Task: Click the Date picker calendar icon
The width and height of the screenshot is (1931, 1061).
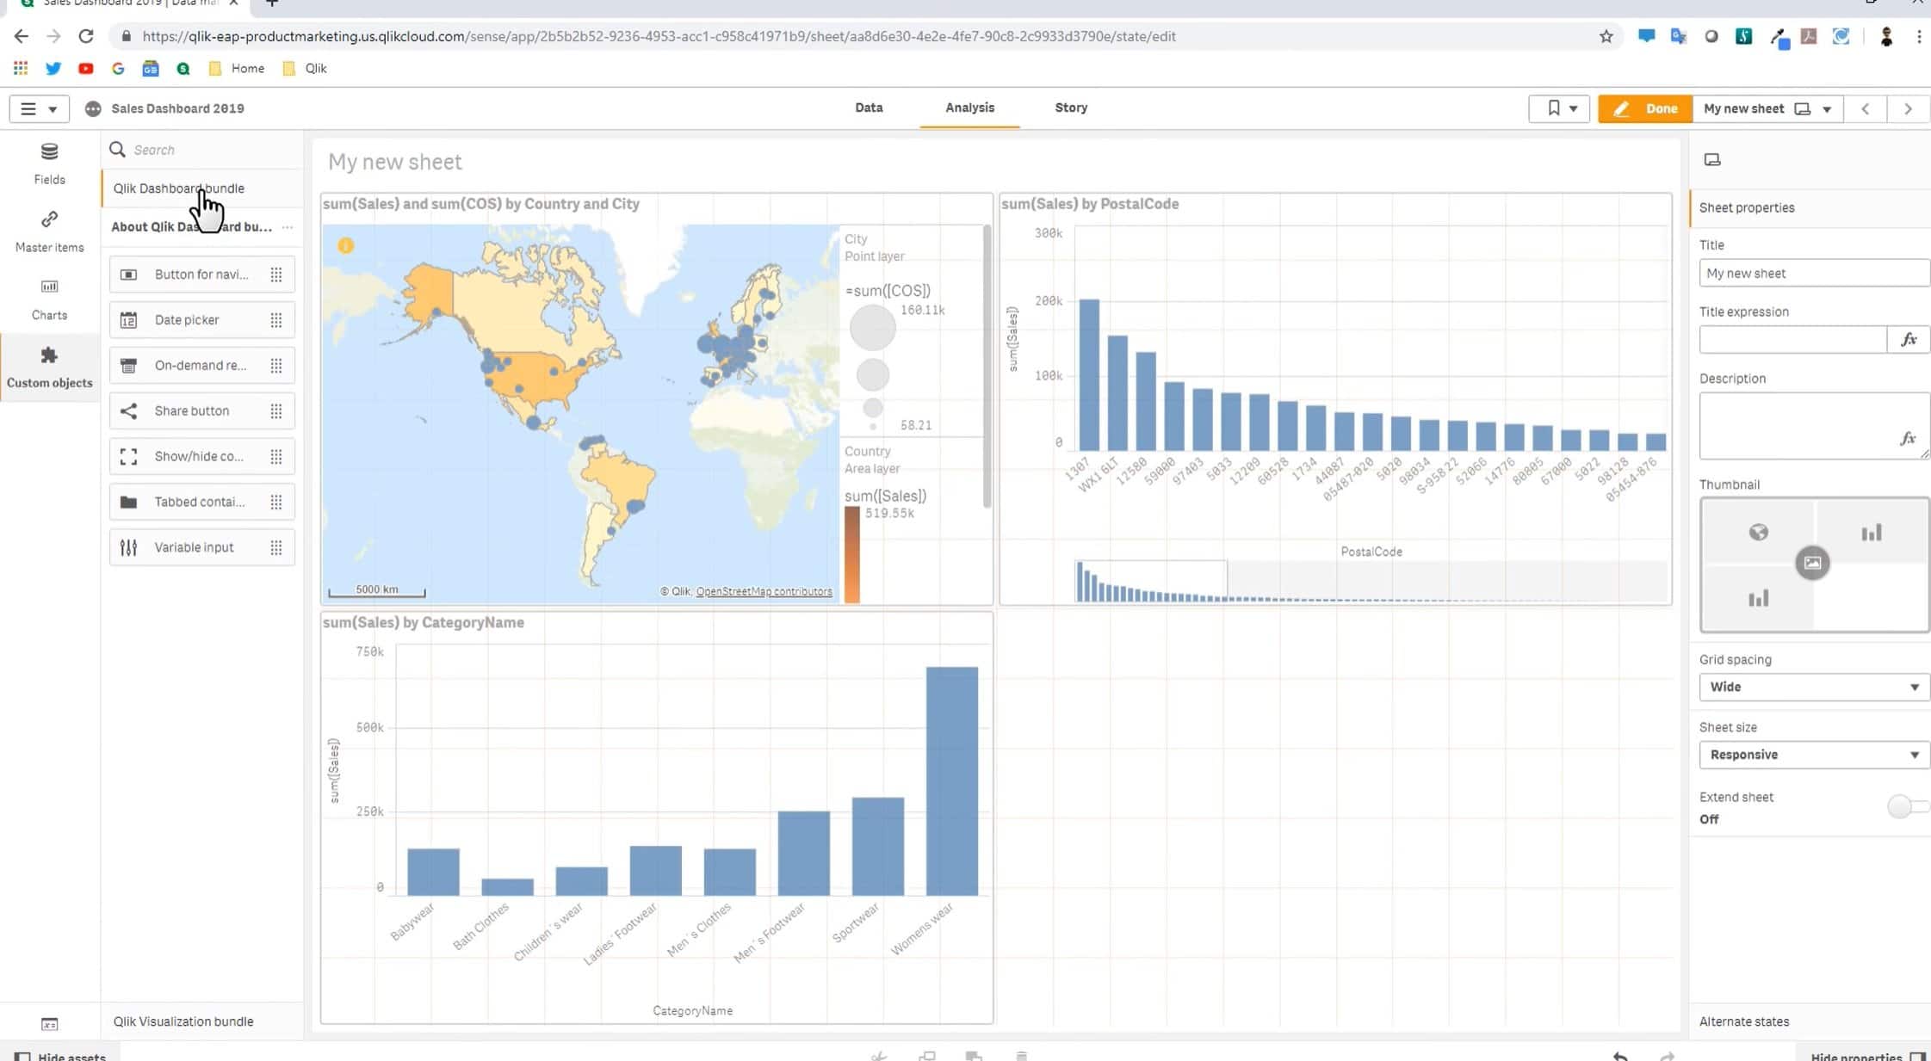Action: coord(128,320)
